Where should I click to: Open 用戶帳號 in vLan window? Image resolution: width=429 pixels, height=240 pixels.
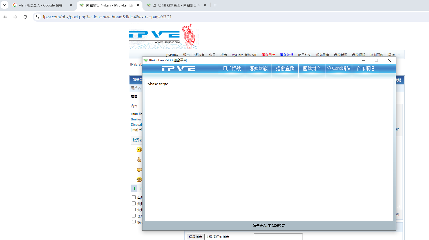click(232, 68)
